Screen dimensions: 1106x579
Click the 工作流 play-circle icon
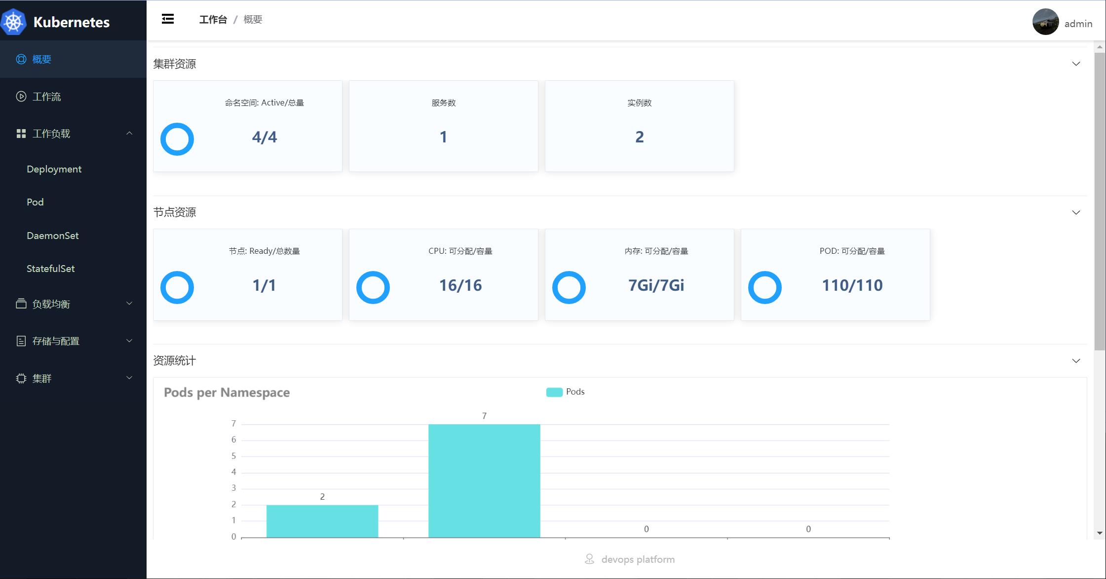click(x=21, y=97)
